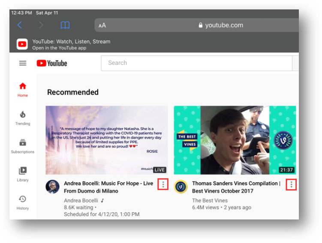Click into the Search field
The image size is (322, 243).
(x=196, y=63)
